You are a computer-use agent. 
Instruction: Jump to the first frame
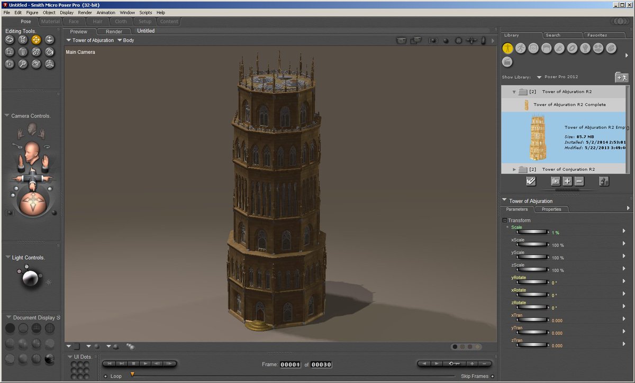[110, 363]
